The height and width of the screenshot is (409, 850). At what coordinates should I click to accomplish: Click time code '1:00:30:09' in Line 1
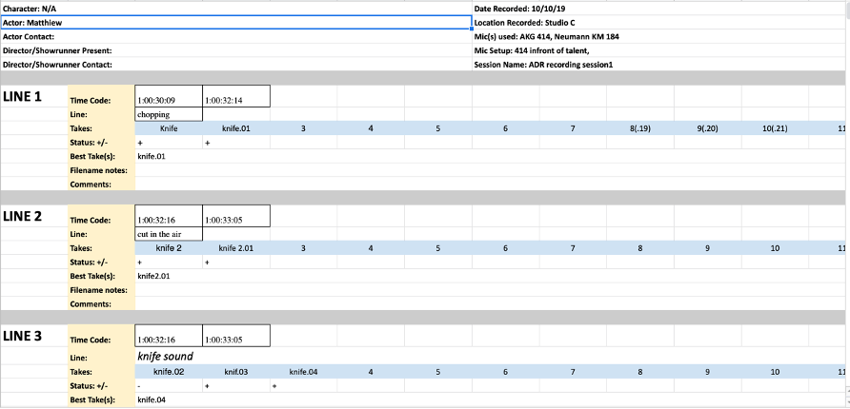169,96
